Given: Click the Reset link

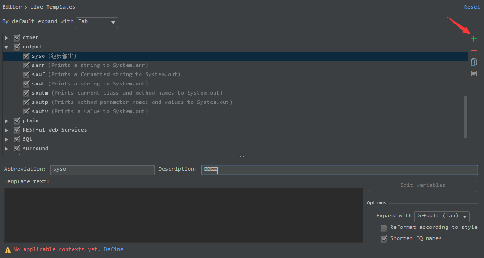Looking at the screenshot, I should 472,7.
